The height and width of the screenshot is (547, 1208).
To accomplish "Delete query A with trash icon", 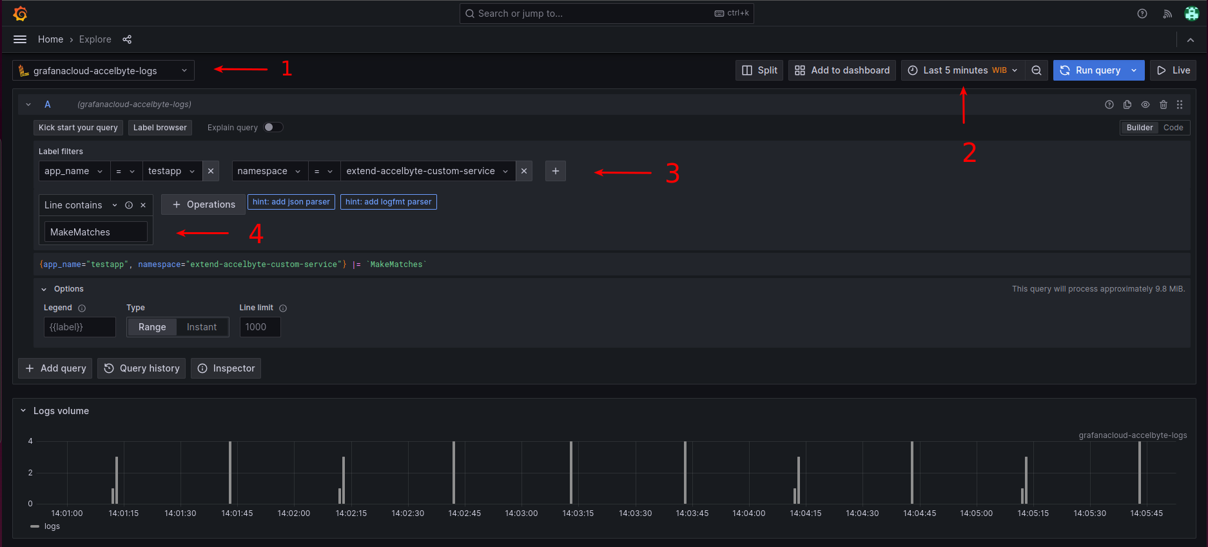I will click(1164, 104).
